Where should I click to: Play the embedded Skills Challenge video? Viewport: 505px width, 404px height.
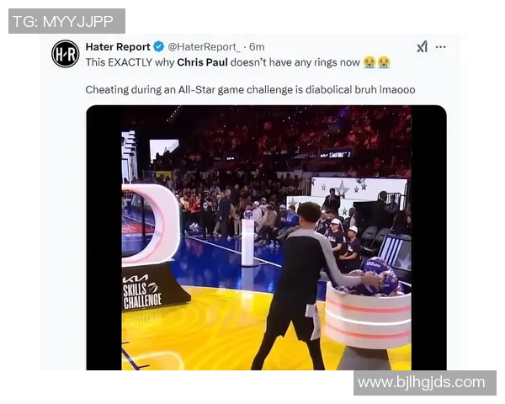[266, 237]
